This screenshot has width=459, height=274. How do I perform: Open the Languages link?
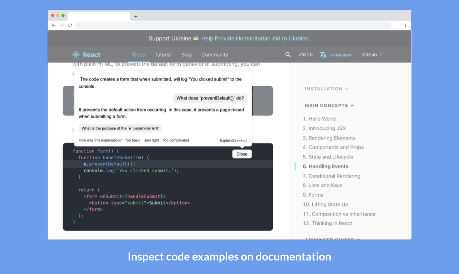coord(341,54)
